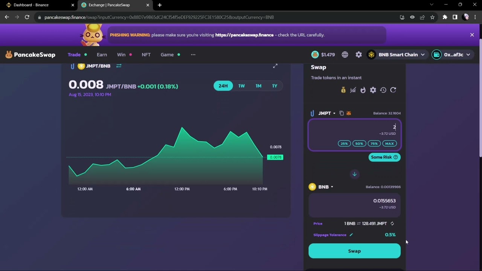This screenshot has width=482, height=271.
Task: Open recent transactions history icon
Action: click(x=383, y=90)
